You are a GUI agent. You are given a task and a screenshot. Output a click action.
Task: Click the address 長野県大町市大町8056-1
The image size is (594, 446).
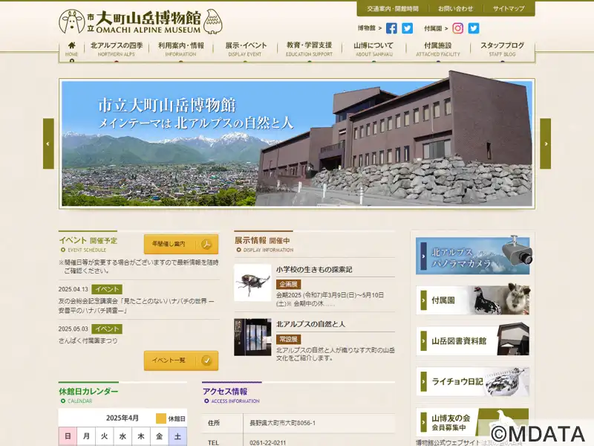coord(283,423)
